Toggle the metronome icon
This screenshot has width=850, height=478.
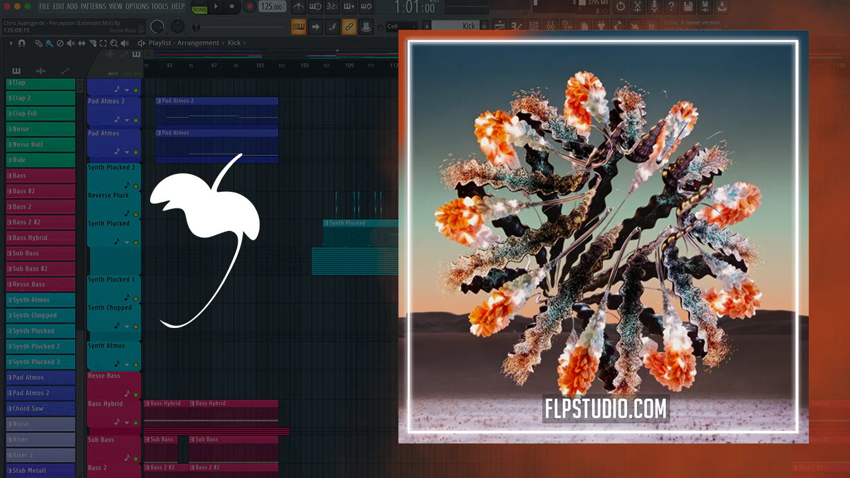click(299, 7)
